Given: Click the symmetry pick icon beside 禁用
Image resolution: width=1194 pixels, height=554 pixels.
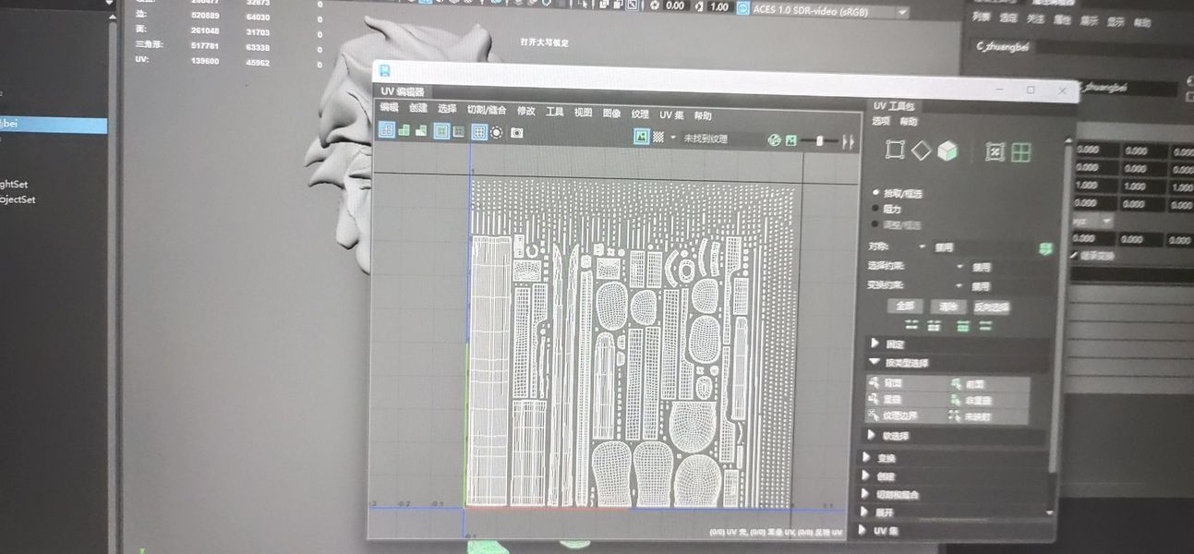Looking at the screenshot, I should 1045,248.
